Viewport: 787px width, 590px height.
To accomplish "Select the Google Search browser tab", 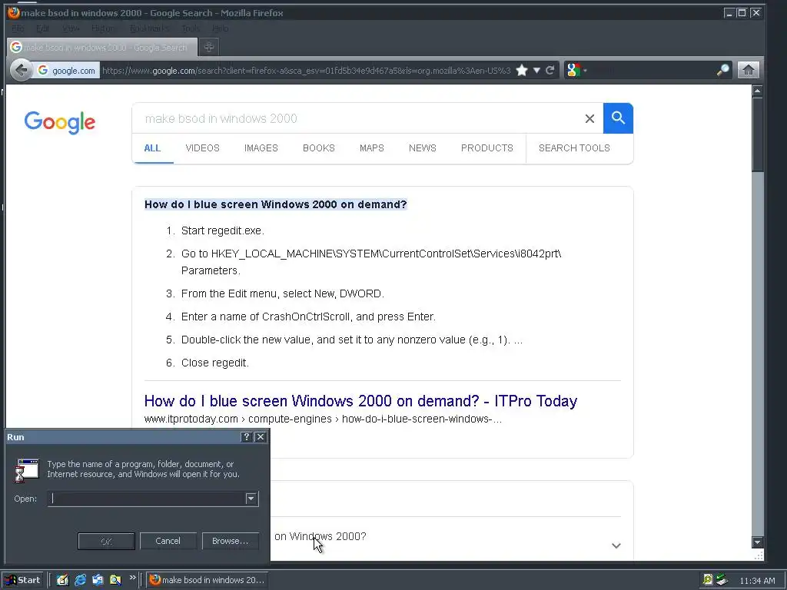I will tap(102, 47).
